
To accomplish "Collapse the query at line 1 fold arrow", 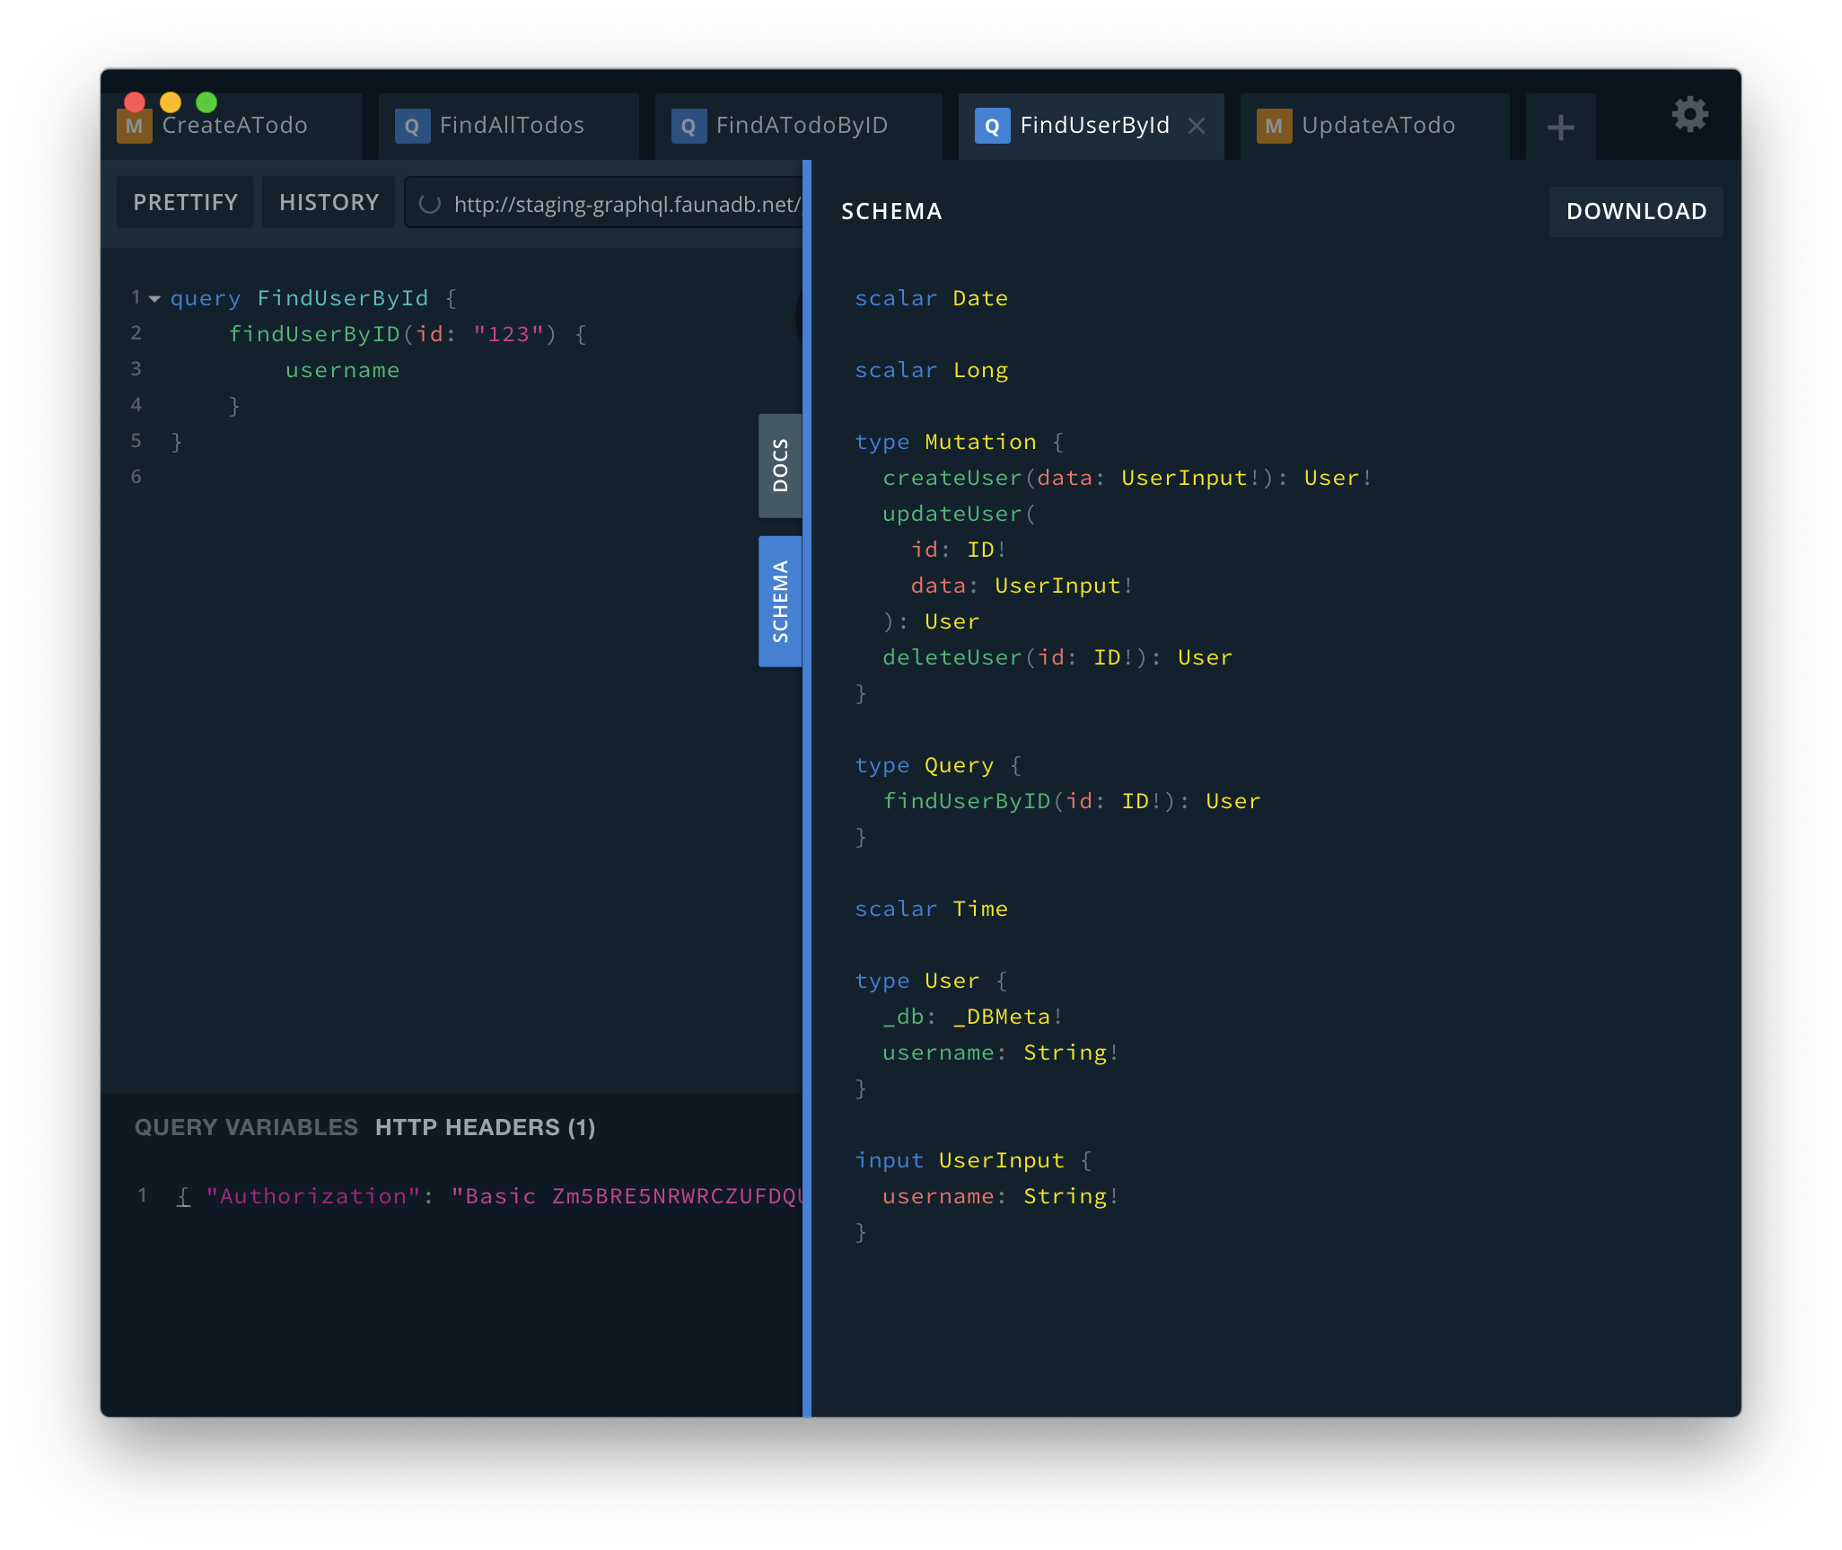I will click(x=154, y=298).
